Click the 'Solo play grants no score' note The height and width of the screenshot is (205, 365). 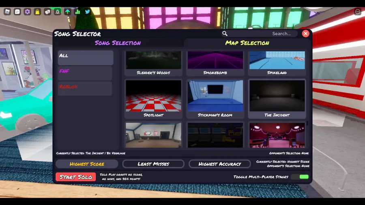point(121,177)
